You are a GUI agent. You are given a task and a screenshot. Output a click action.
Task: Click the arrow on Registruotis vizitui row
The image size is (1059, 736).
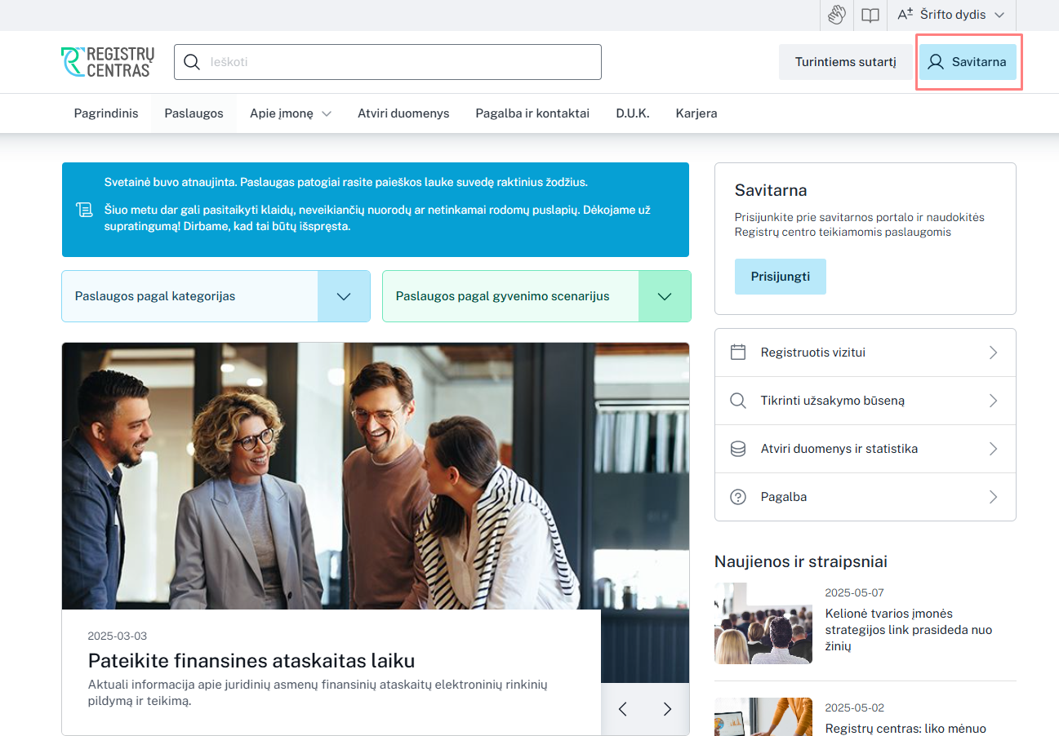[994, 352]
